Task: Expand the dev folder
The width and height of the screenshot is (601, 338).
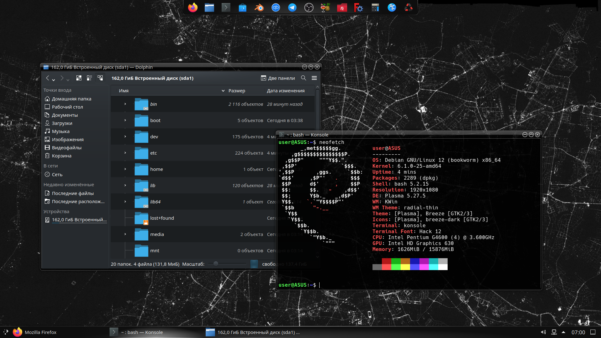Action: tap(125, 136)
